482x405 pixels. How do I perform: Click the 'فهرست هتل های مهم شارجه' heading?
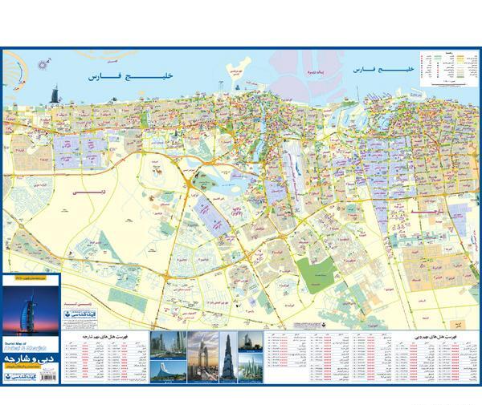tap(105, 337)
